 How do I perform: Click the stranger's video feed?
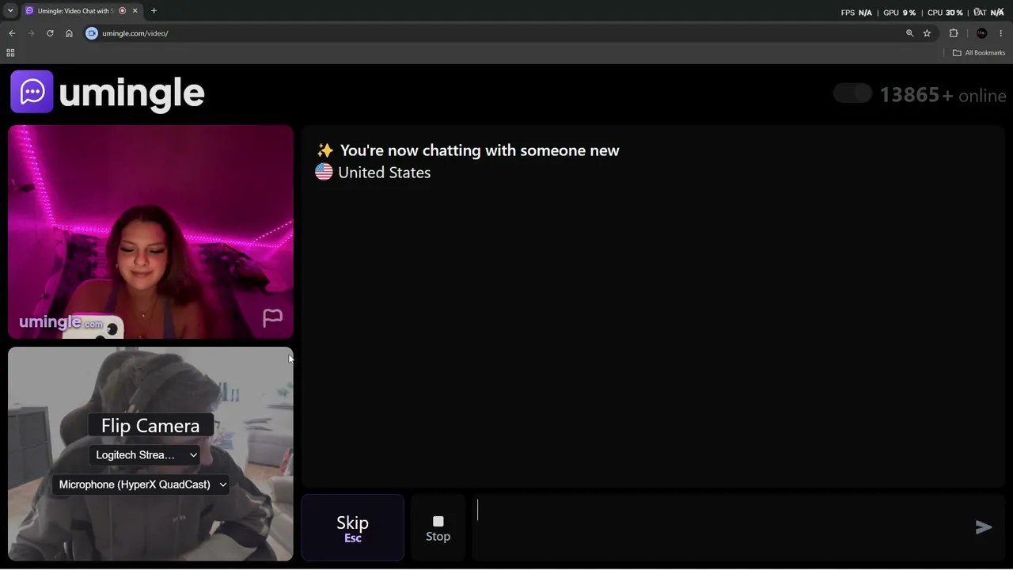click(x=150, y=232)
